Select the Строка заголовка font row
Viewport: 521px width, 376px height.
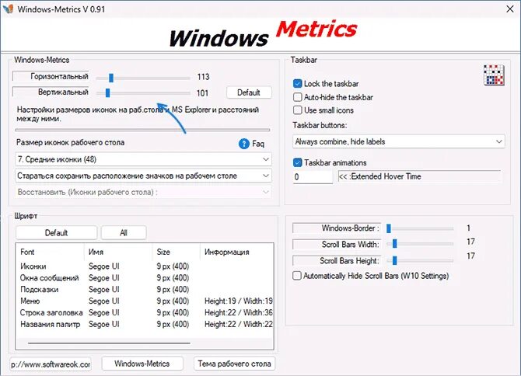point(145,312)
